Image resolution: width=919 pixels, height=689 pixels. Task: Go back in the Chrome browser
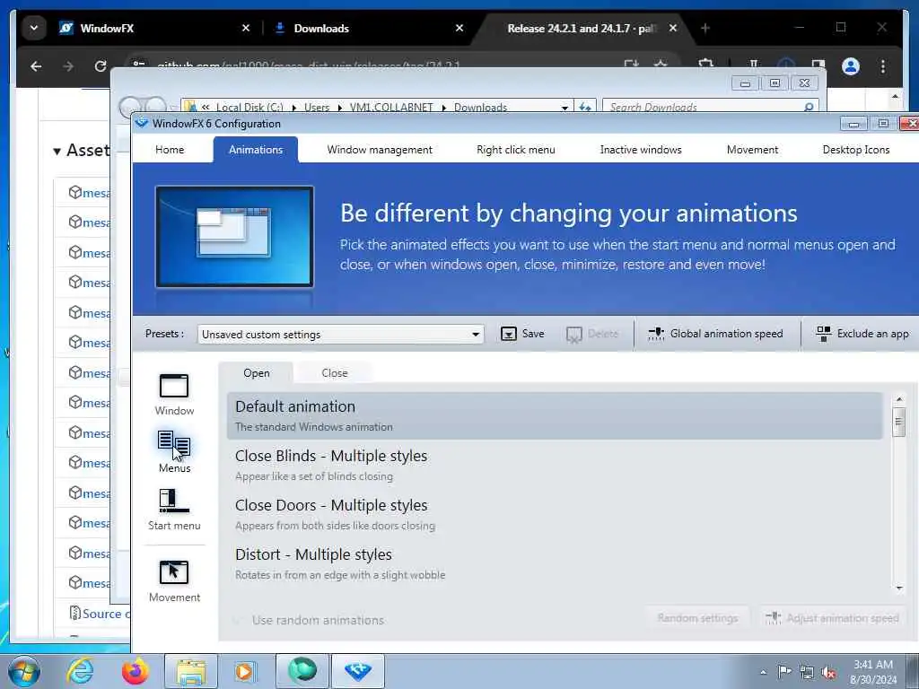(36, 66)
